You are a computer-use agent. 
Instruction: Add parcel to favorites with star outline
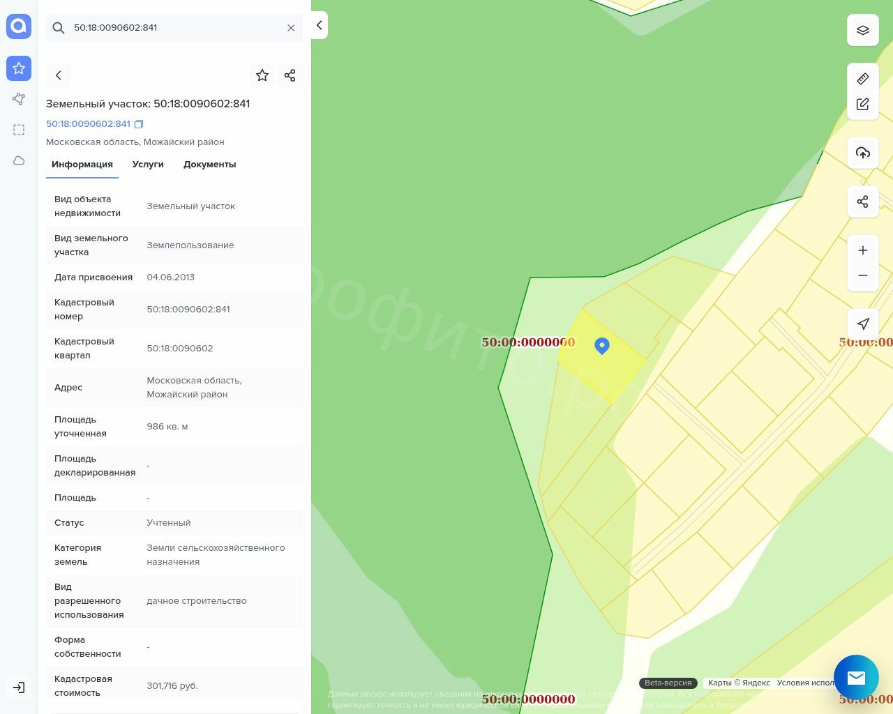[262, 75]
